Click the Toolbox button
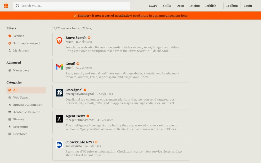The image size is (261, 163). 232,6
